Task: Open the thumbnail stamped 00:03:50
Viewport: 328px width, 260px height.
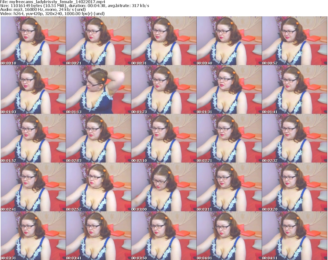Action: tap(164, 236)
